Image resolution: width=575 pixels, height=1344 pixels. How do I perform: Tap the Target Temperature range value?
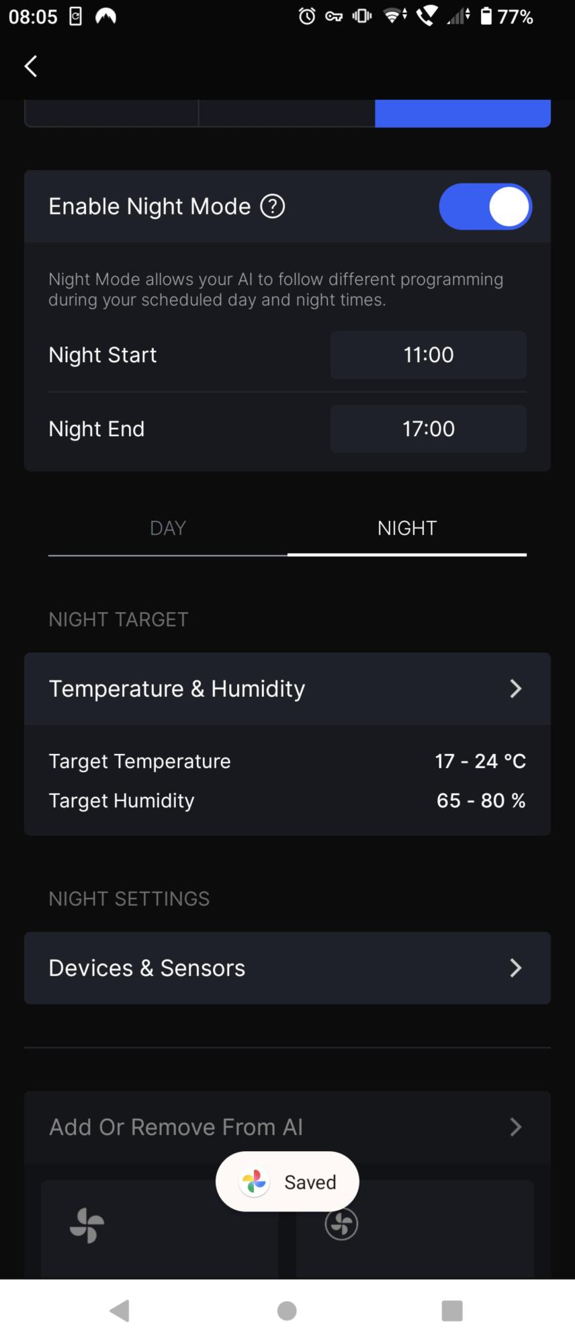(x=480, y=761)
